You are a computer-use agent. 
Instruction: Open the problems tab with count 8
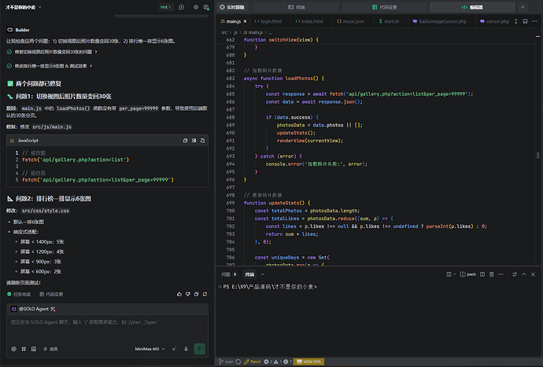click(229, 274)
